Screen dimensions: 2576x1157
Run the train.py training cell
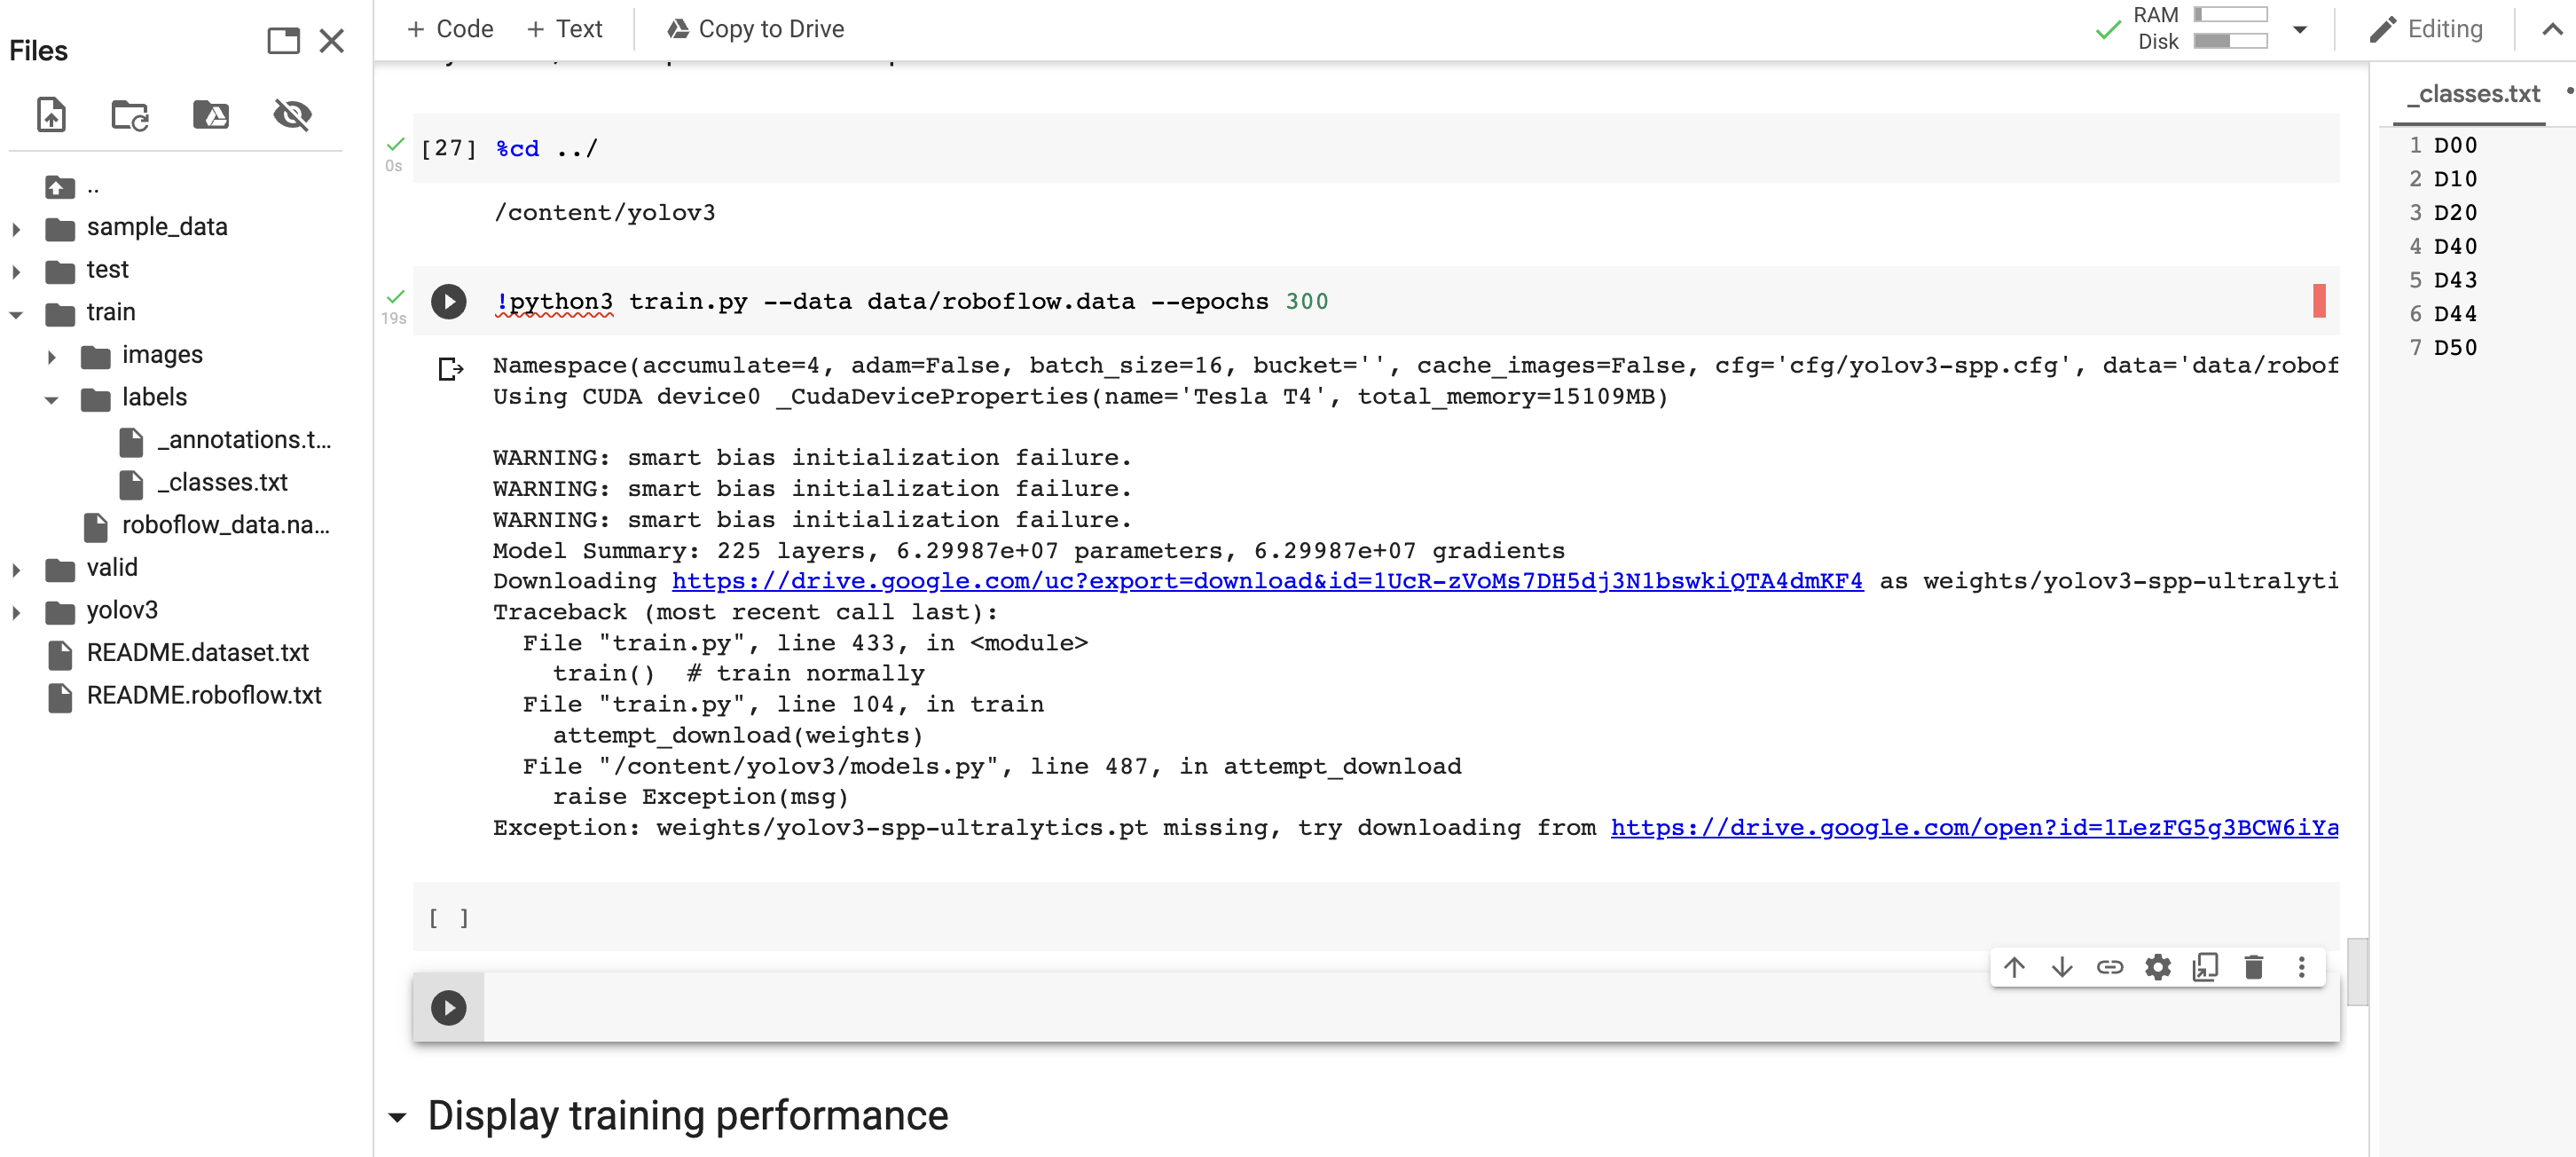[448, 301]
